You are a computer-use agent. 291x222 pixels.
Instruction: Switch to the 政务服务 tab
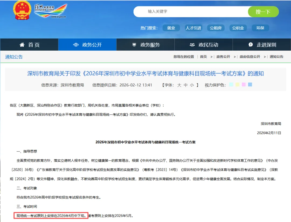[x=145, y=45]
